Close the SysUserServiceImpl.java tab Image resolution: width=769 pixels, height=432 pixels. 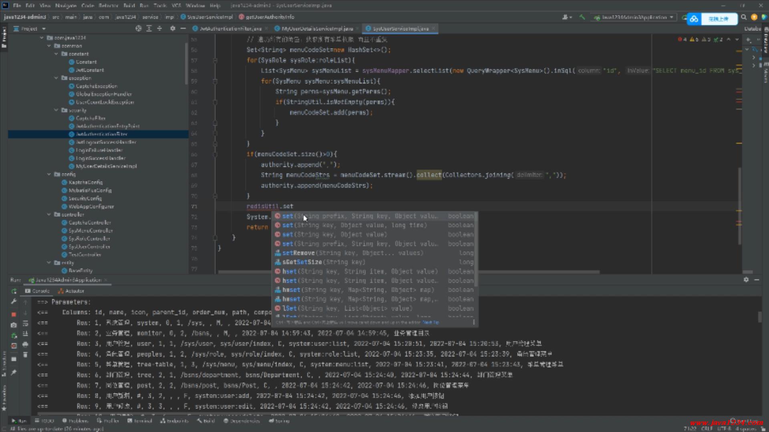pos(433,29)
